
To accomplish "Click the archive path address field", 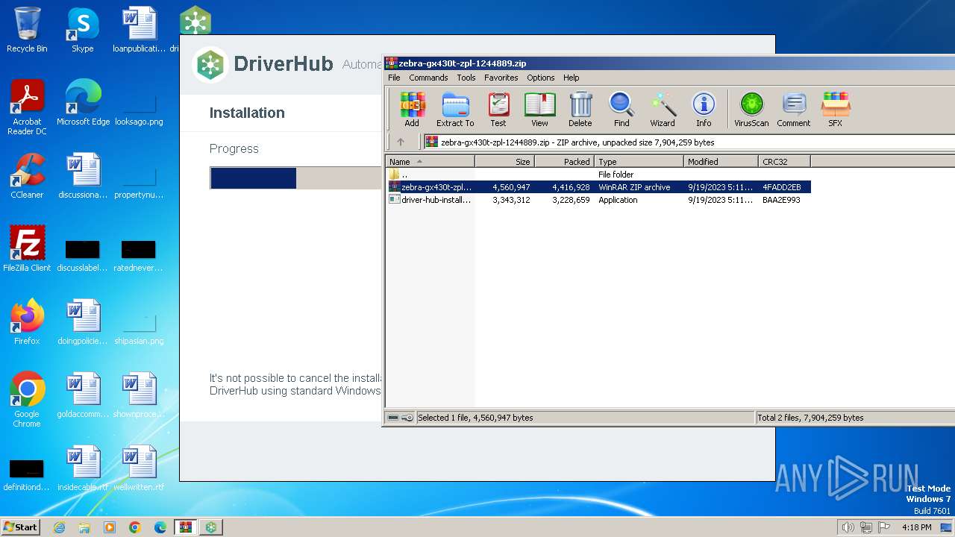I will coord(688,142).
